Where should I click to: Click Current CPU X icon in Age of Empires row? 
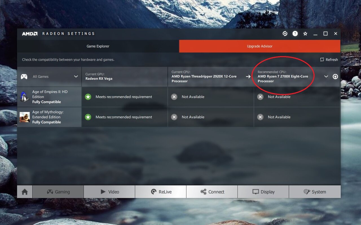click(x=174, y=97)
